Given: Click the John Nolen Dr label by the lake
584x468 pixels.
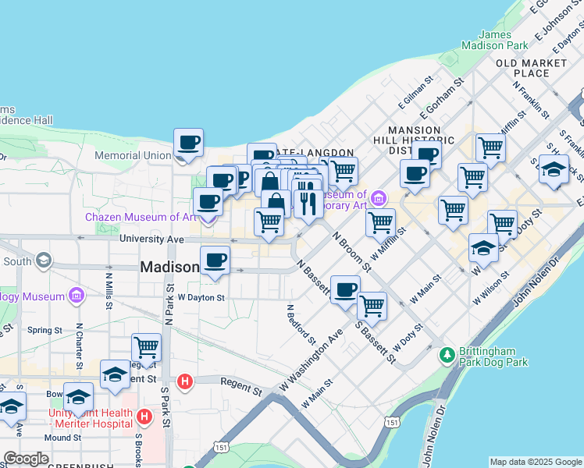Looking at the screenshot, I should coord(536,281).
